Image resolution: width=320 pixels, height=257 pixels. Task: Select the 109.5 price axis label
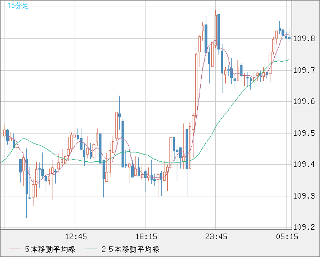(304, 133)
